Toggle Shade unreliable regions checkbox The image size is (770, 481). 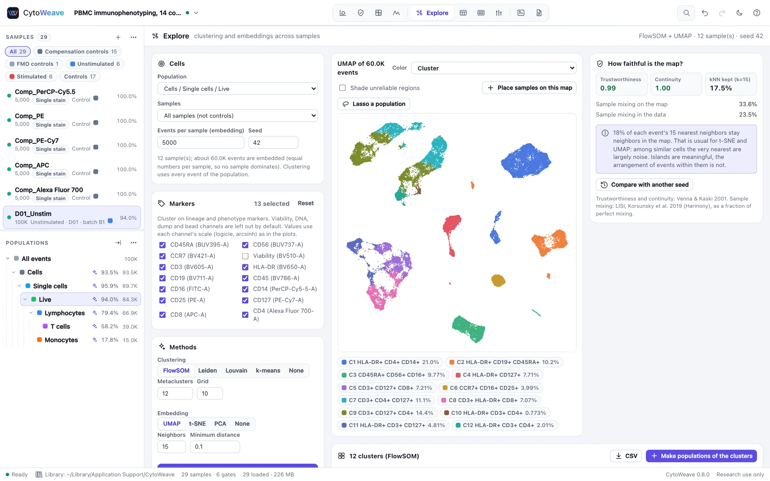342,88
